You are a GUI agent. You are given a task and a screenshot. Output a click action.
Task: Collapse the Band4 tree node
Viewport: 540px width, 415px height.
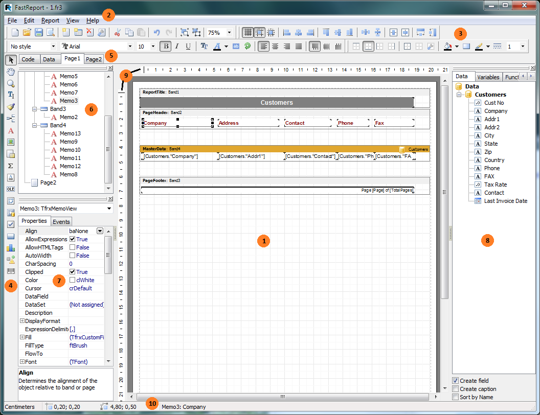[35, 125]
